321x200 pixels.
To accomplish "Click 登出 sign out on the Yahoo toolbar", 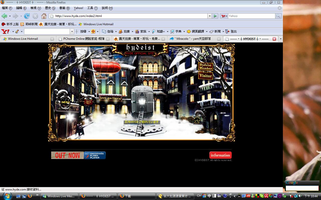I will 231,31.
